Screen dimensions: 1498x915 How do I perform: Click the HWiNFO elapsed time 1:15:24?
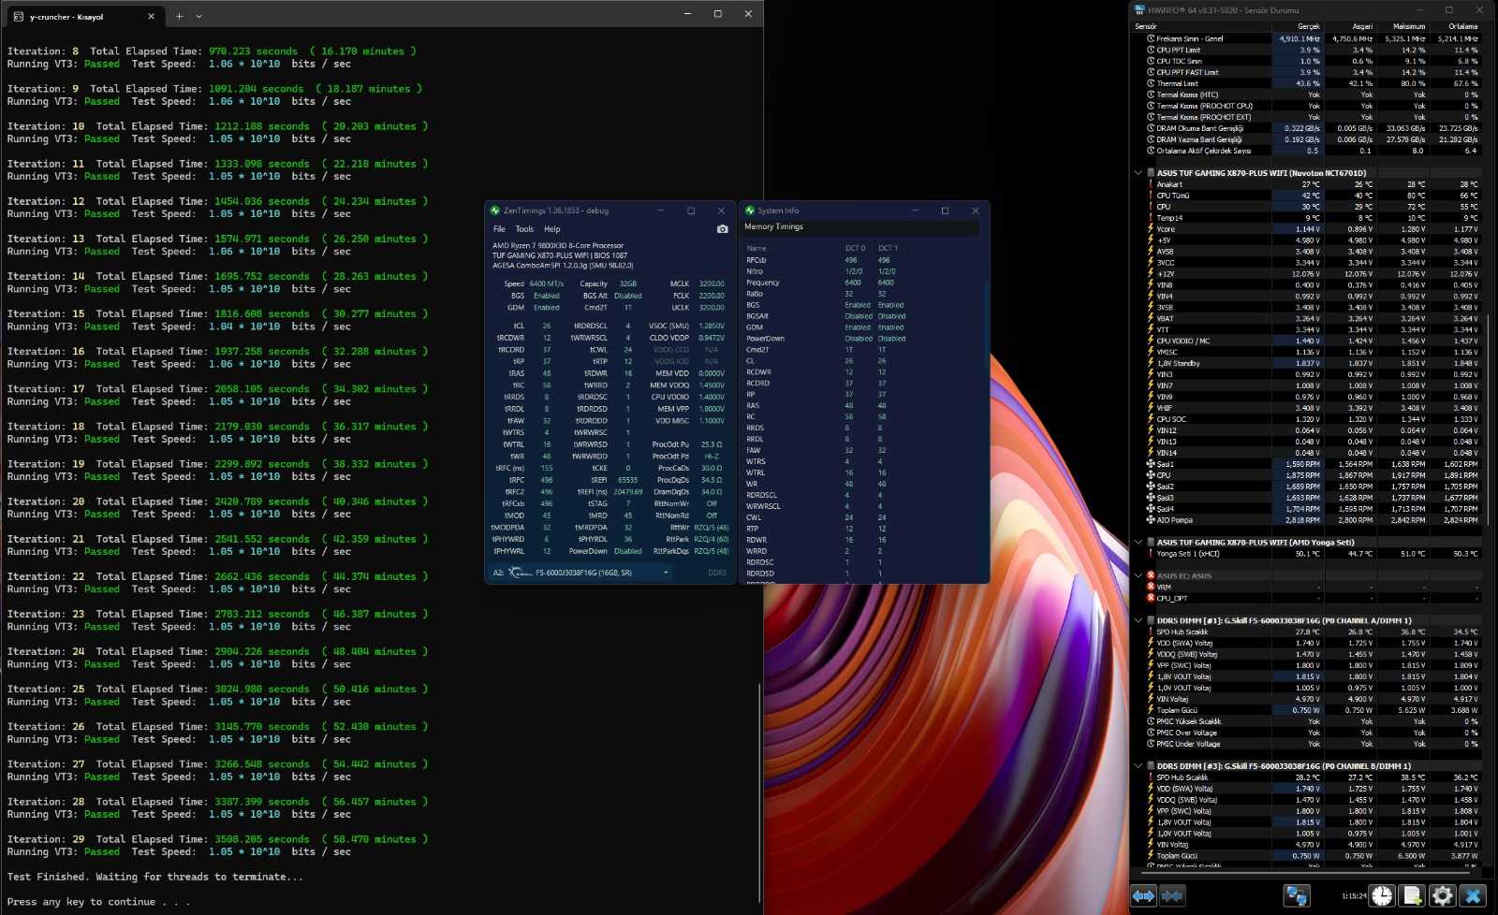pos(1354,896)
